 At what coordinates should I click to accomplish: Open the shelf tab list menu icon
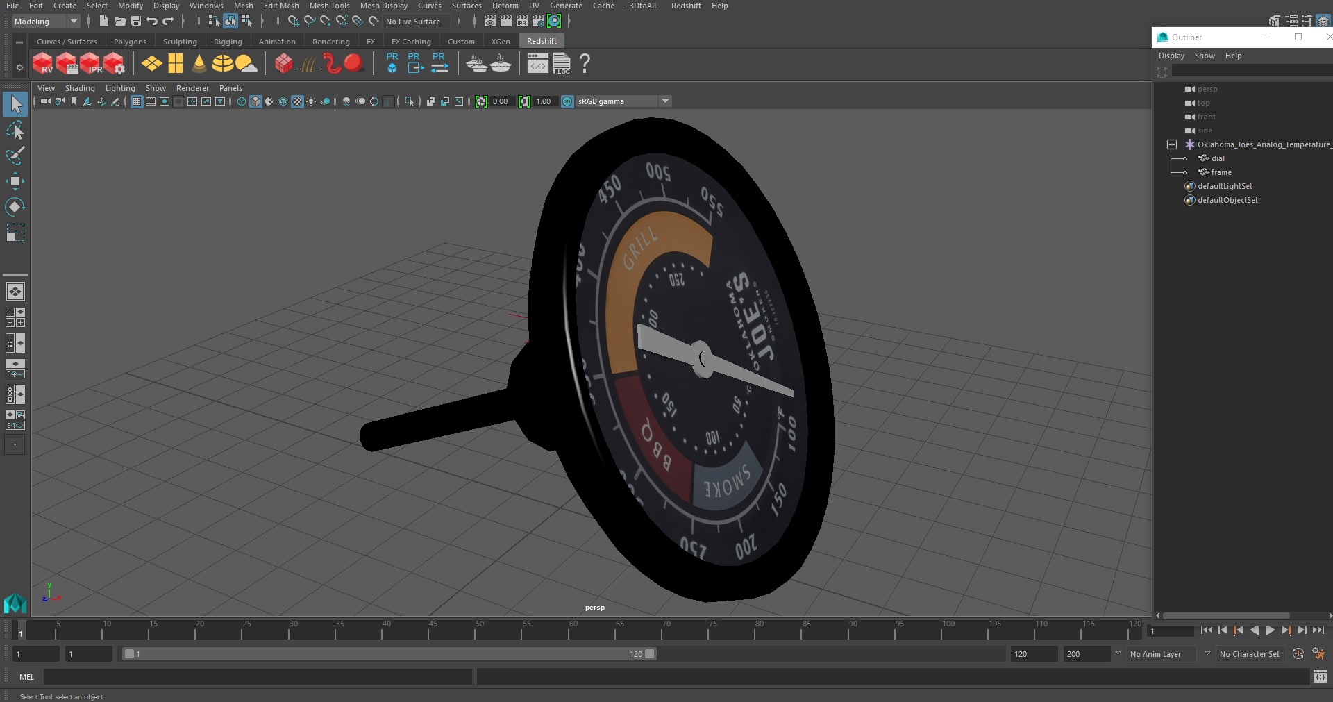(19, 42)
